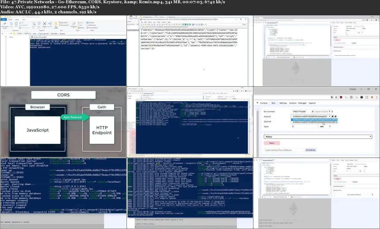Image resolution: width=380 pixels, height=229 pixels.
Task: Click the pink Deploy button in zoomed Remix
Action: pos(272,143)
